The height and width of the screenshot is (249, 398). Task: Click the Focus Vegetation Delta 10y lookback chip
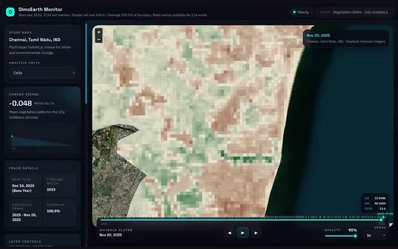[x=354, y=12]
